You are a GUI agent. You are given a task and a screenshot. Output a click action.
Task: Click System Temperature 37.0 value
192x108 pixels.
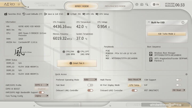tap(82, 38)
